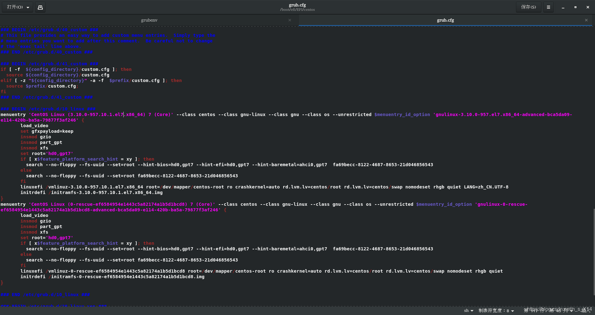Click the '### BEGIN /etc/grub.d/40_custom ###' line
595x315 pixels.
[50, 30]
